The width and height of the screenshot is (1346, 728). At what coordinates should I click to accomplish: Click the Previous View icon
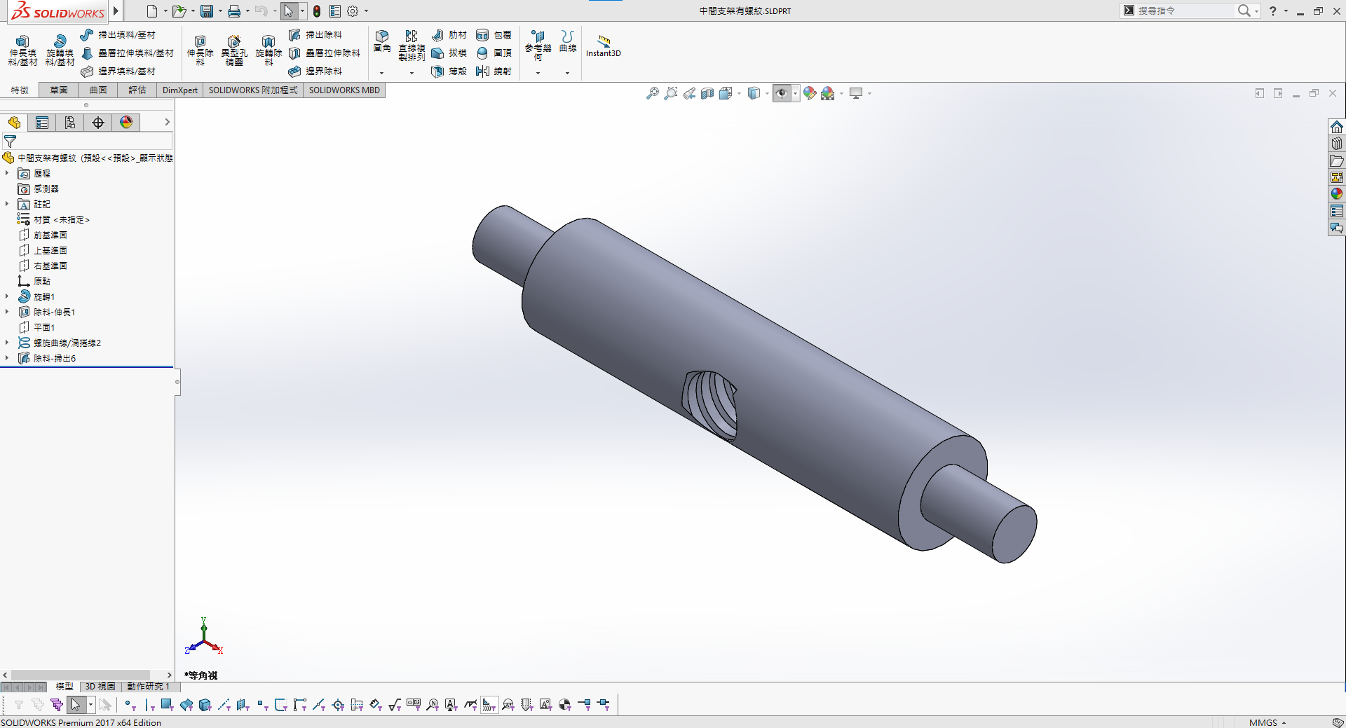pos(689,93)
